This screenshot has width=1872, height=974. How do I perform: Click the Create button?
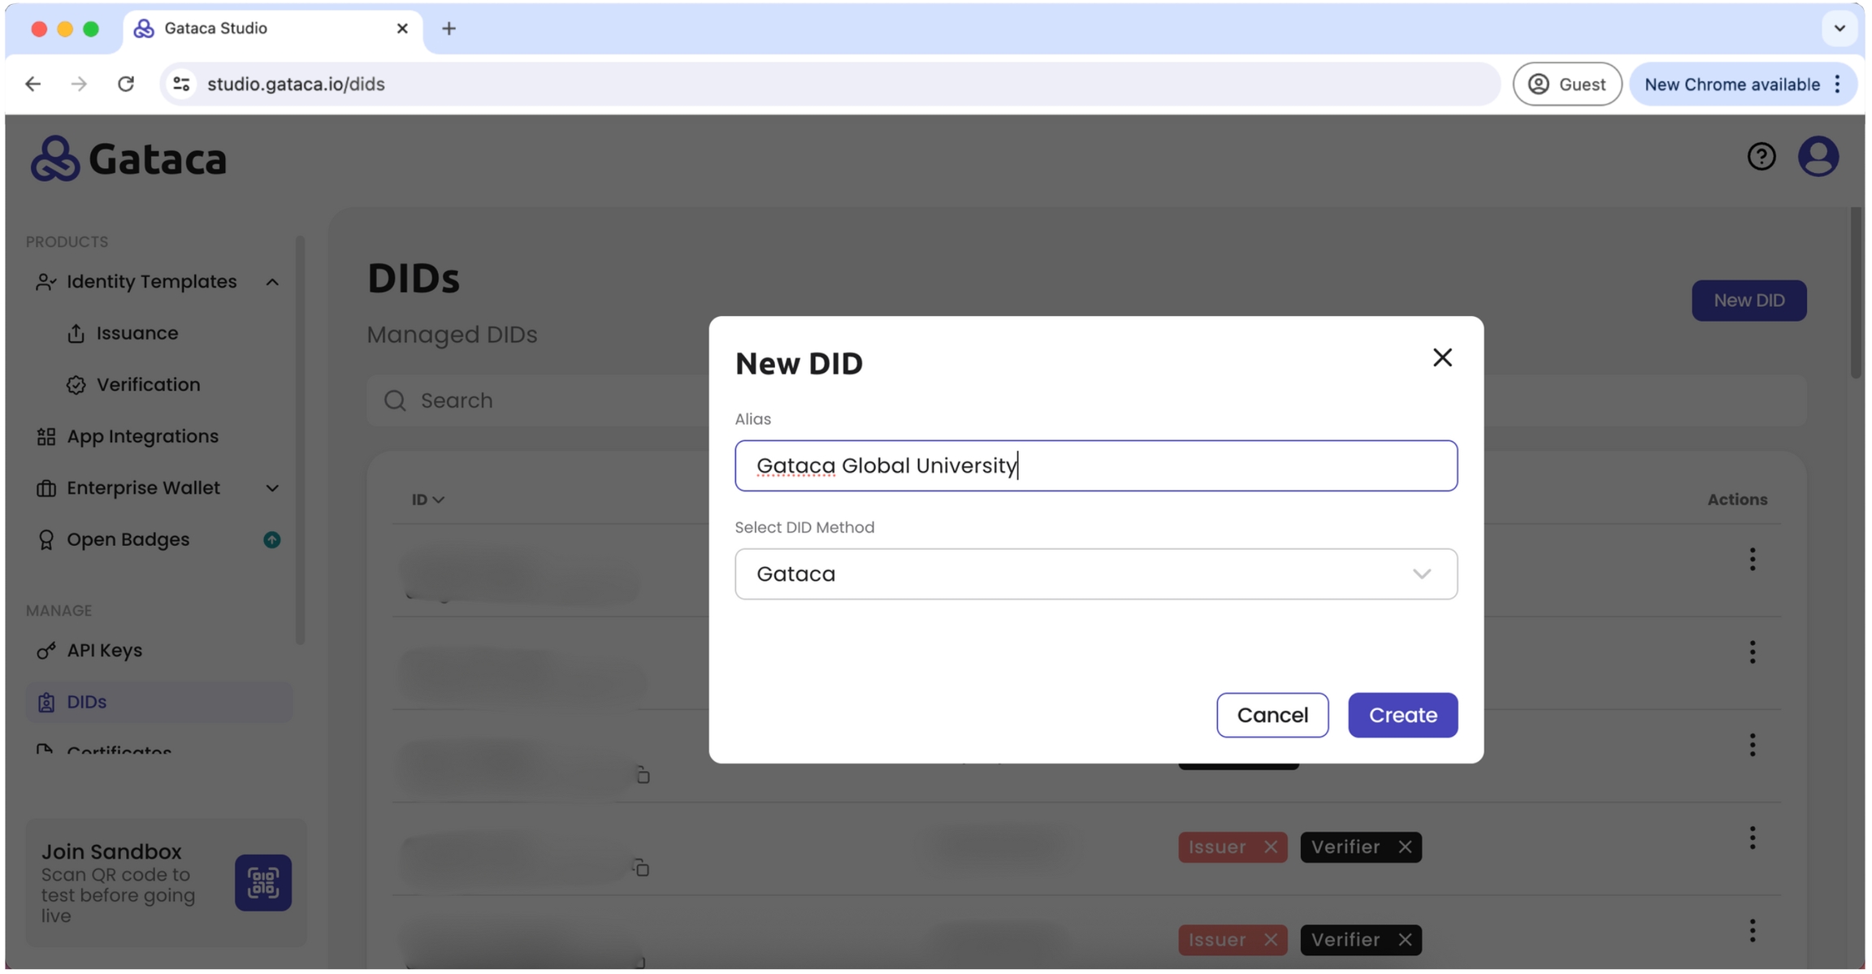[x=1402, y=715]
